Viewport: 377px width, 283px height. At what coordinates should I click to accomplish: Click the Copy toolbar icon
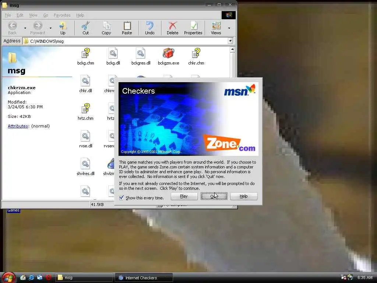tap(106, 25)
